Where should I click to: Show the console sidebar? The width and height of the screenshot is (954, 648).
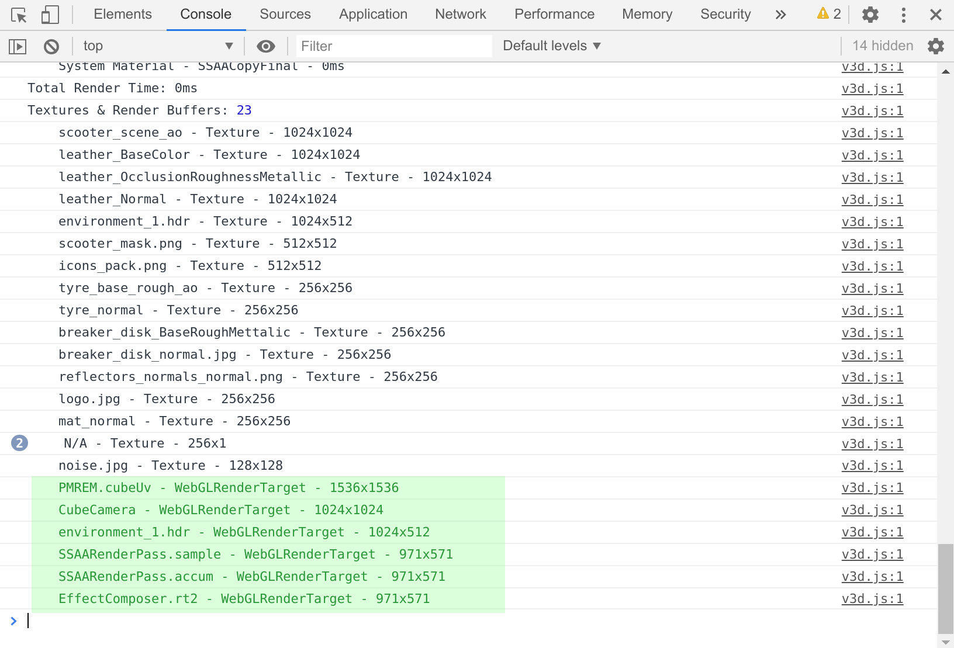[x=18, y=46]
